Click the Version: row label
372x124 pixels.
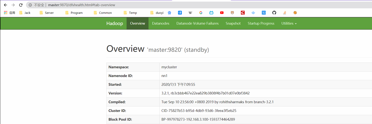(115, 93)
